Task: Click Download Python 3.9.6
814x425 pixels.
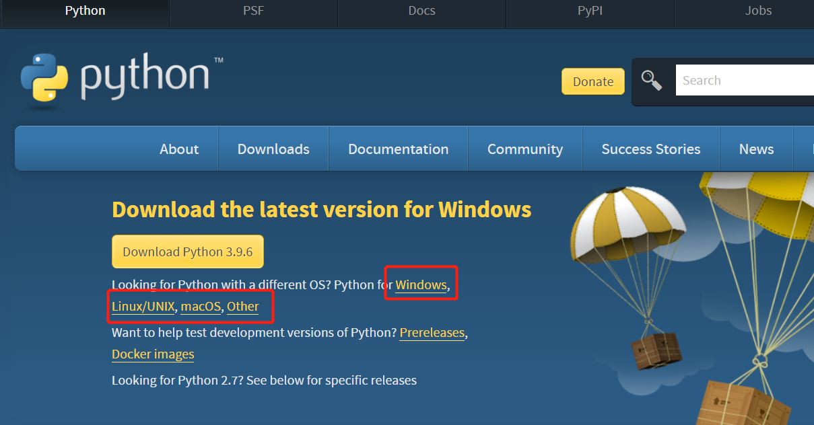Action: [x=187, y=251]
